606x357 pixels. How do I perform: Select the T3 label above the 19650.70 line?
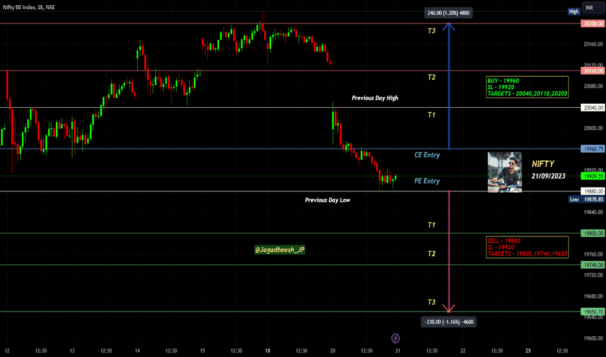432,302
